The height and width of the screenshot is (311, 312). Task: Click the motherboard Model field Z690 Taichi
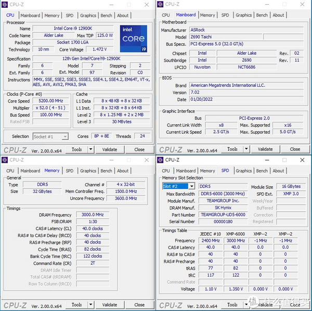(x=226, y=37)
